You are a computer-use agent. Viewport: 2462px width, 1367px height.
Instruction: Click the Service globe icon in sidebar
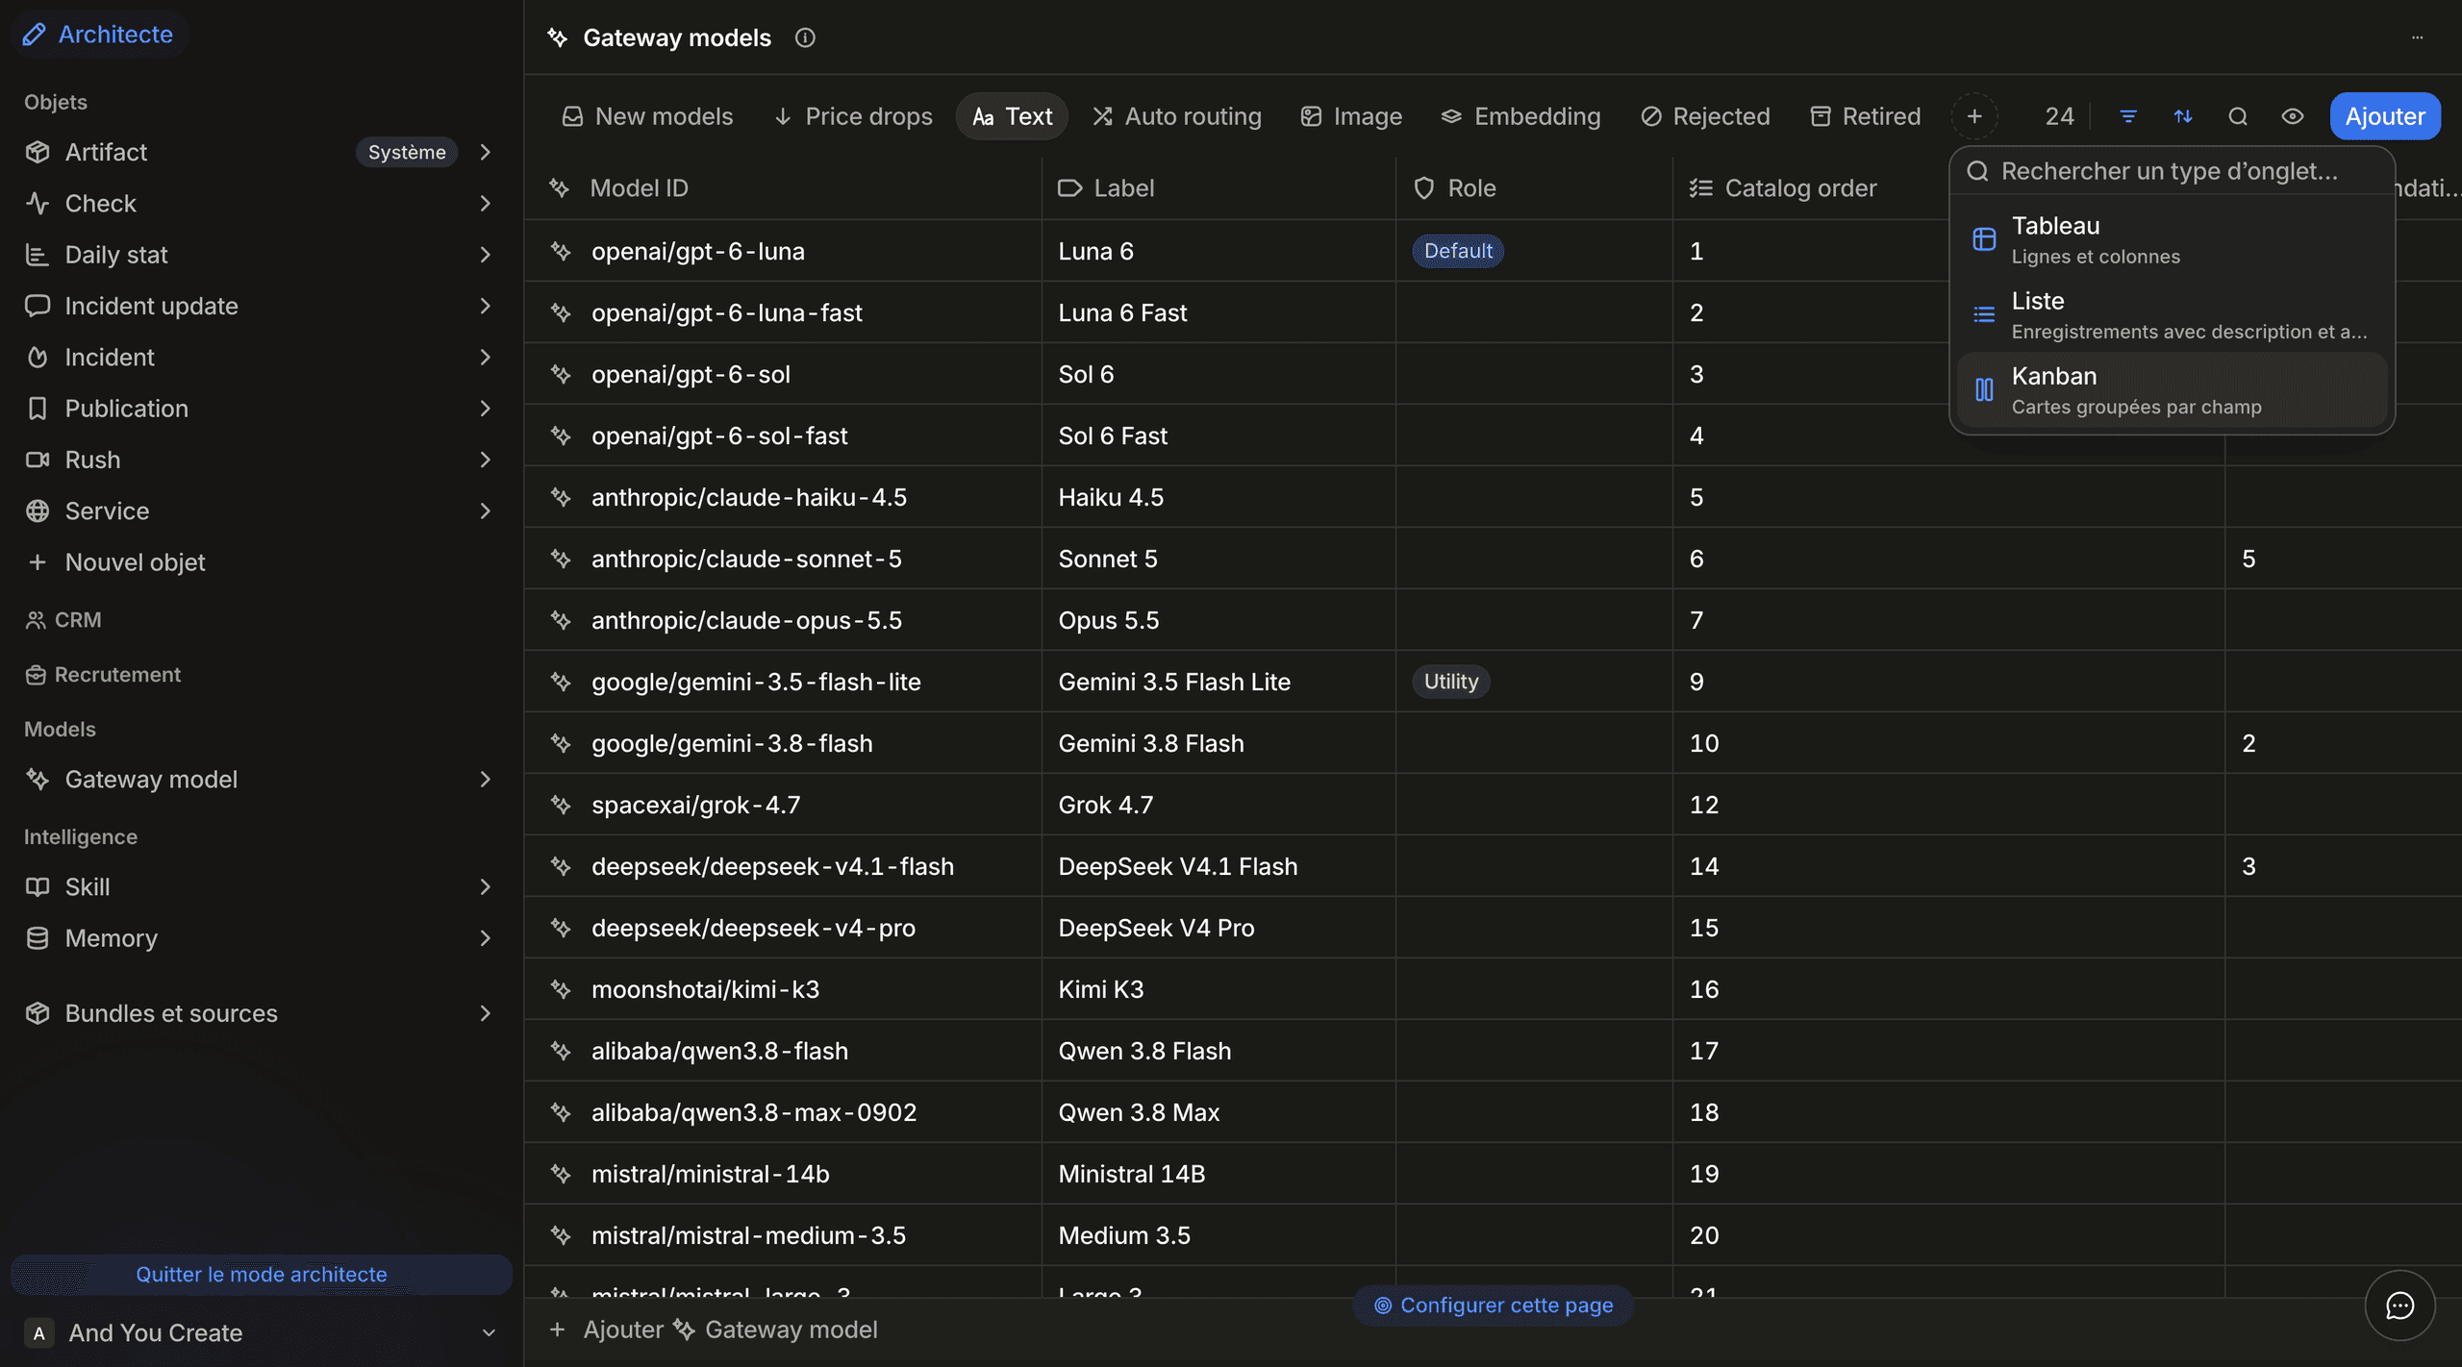coord(38,510)
